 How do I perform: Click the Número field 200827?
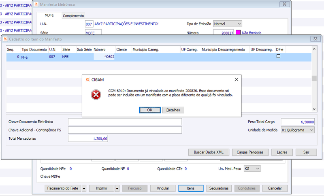click(224, 33)
